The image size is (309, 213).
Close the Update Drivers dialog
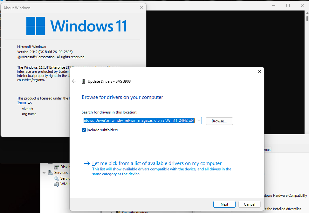tap(259, 72)
